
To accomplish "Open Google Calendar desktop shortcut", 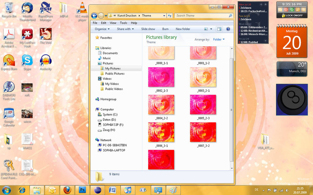I will click(x=9, y=117).
